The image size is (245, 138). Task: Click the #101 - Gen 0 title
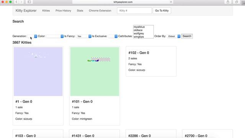click(82, 102)
